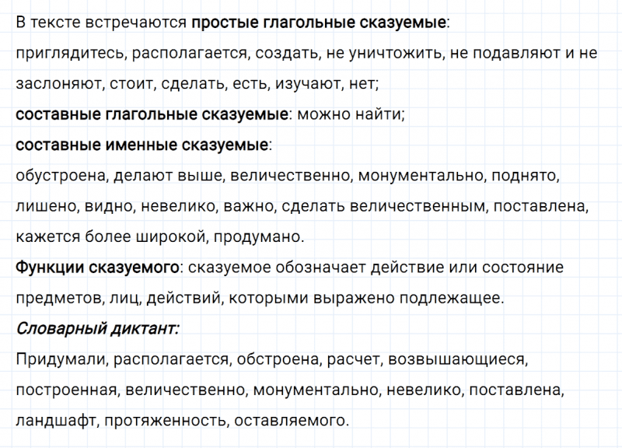The image size is (622, 448).
Task: Click the word "обустроена"
Action: pos(59,176)
